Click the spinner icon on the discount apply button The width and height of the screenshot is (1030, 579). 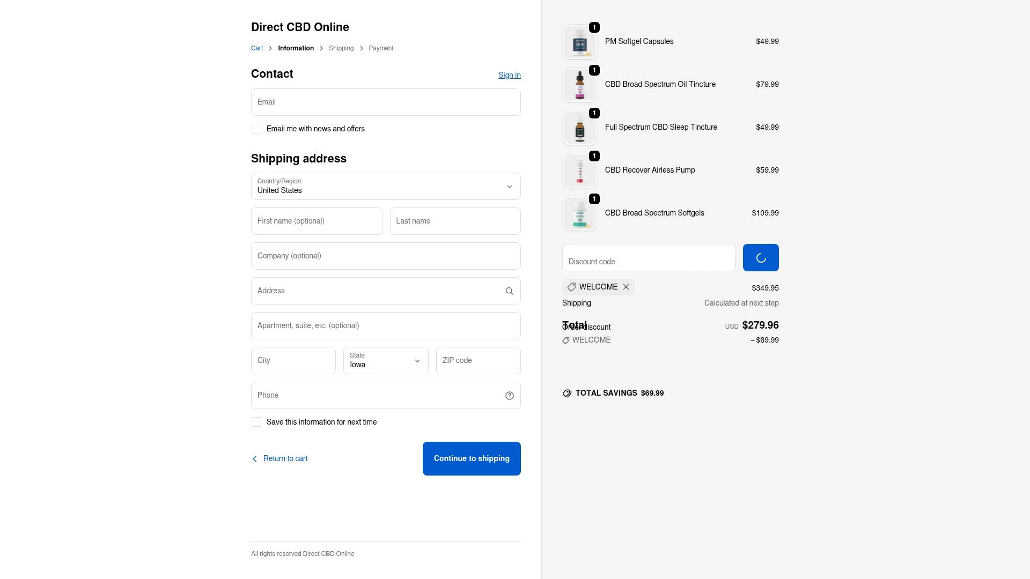coord(760,257)
